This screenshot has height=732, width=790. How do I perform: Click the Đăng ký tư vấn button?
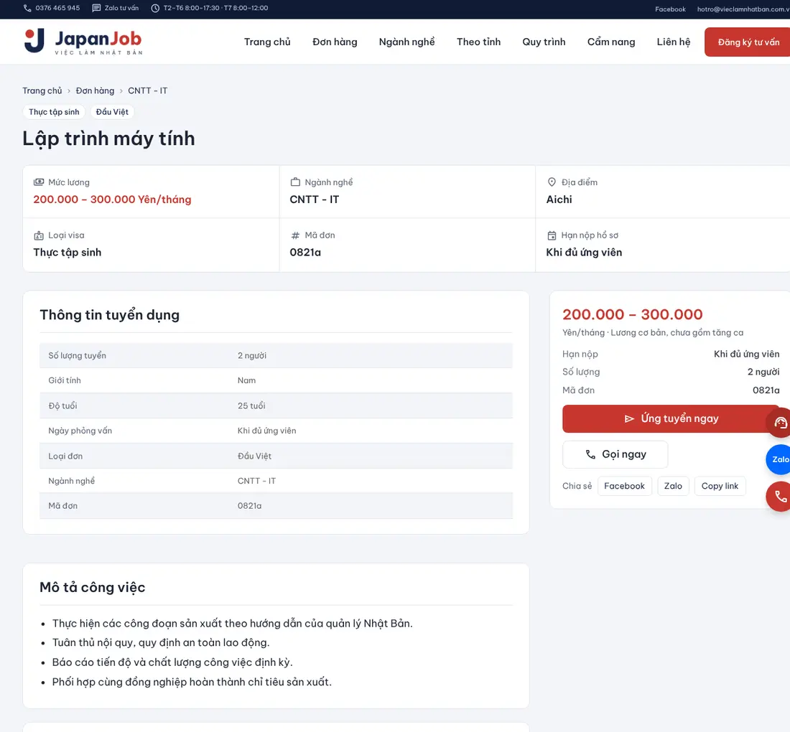click(748, 42)
